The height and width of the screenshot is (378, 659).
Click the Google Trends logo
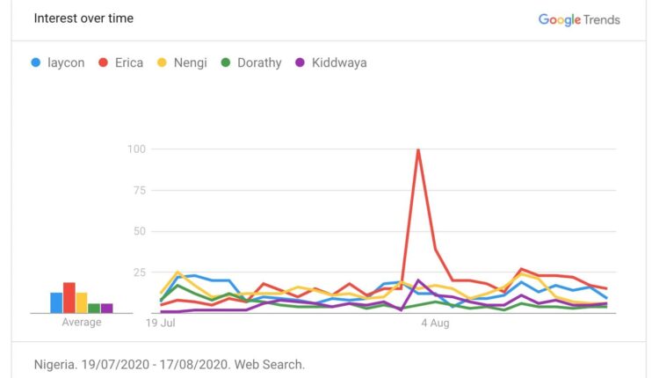pyautogui.click(x=579, y=19)
